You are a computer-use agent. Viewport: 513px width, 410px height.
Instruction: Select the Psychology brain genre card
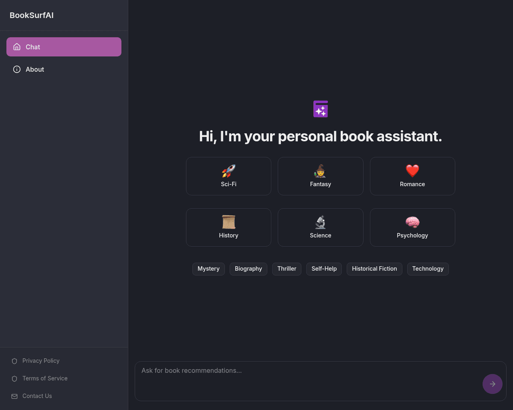coord(412,228)
